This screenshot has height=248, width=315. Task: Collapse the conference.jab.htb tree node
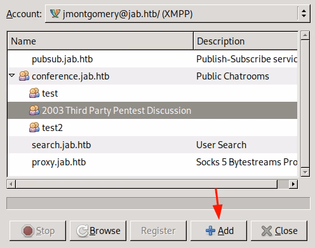click(12, 76)
